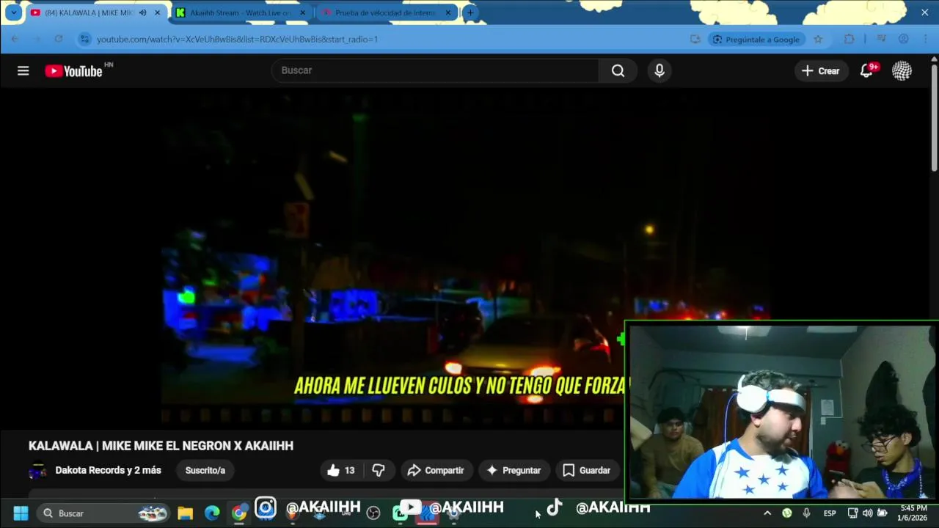Open the Windows Start menu
939x528 pixels.
[x=21, y=513]
